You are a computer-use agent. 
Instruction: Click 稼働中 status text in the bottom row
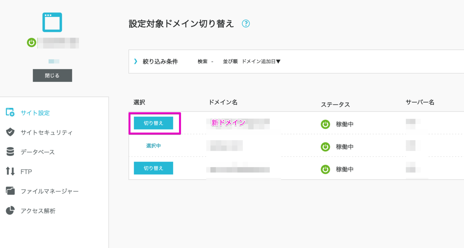345,169
